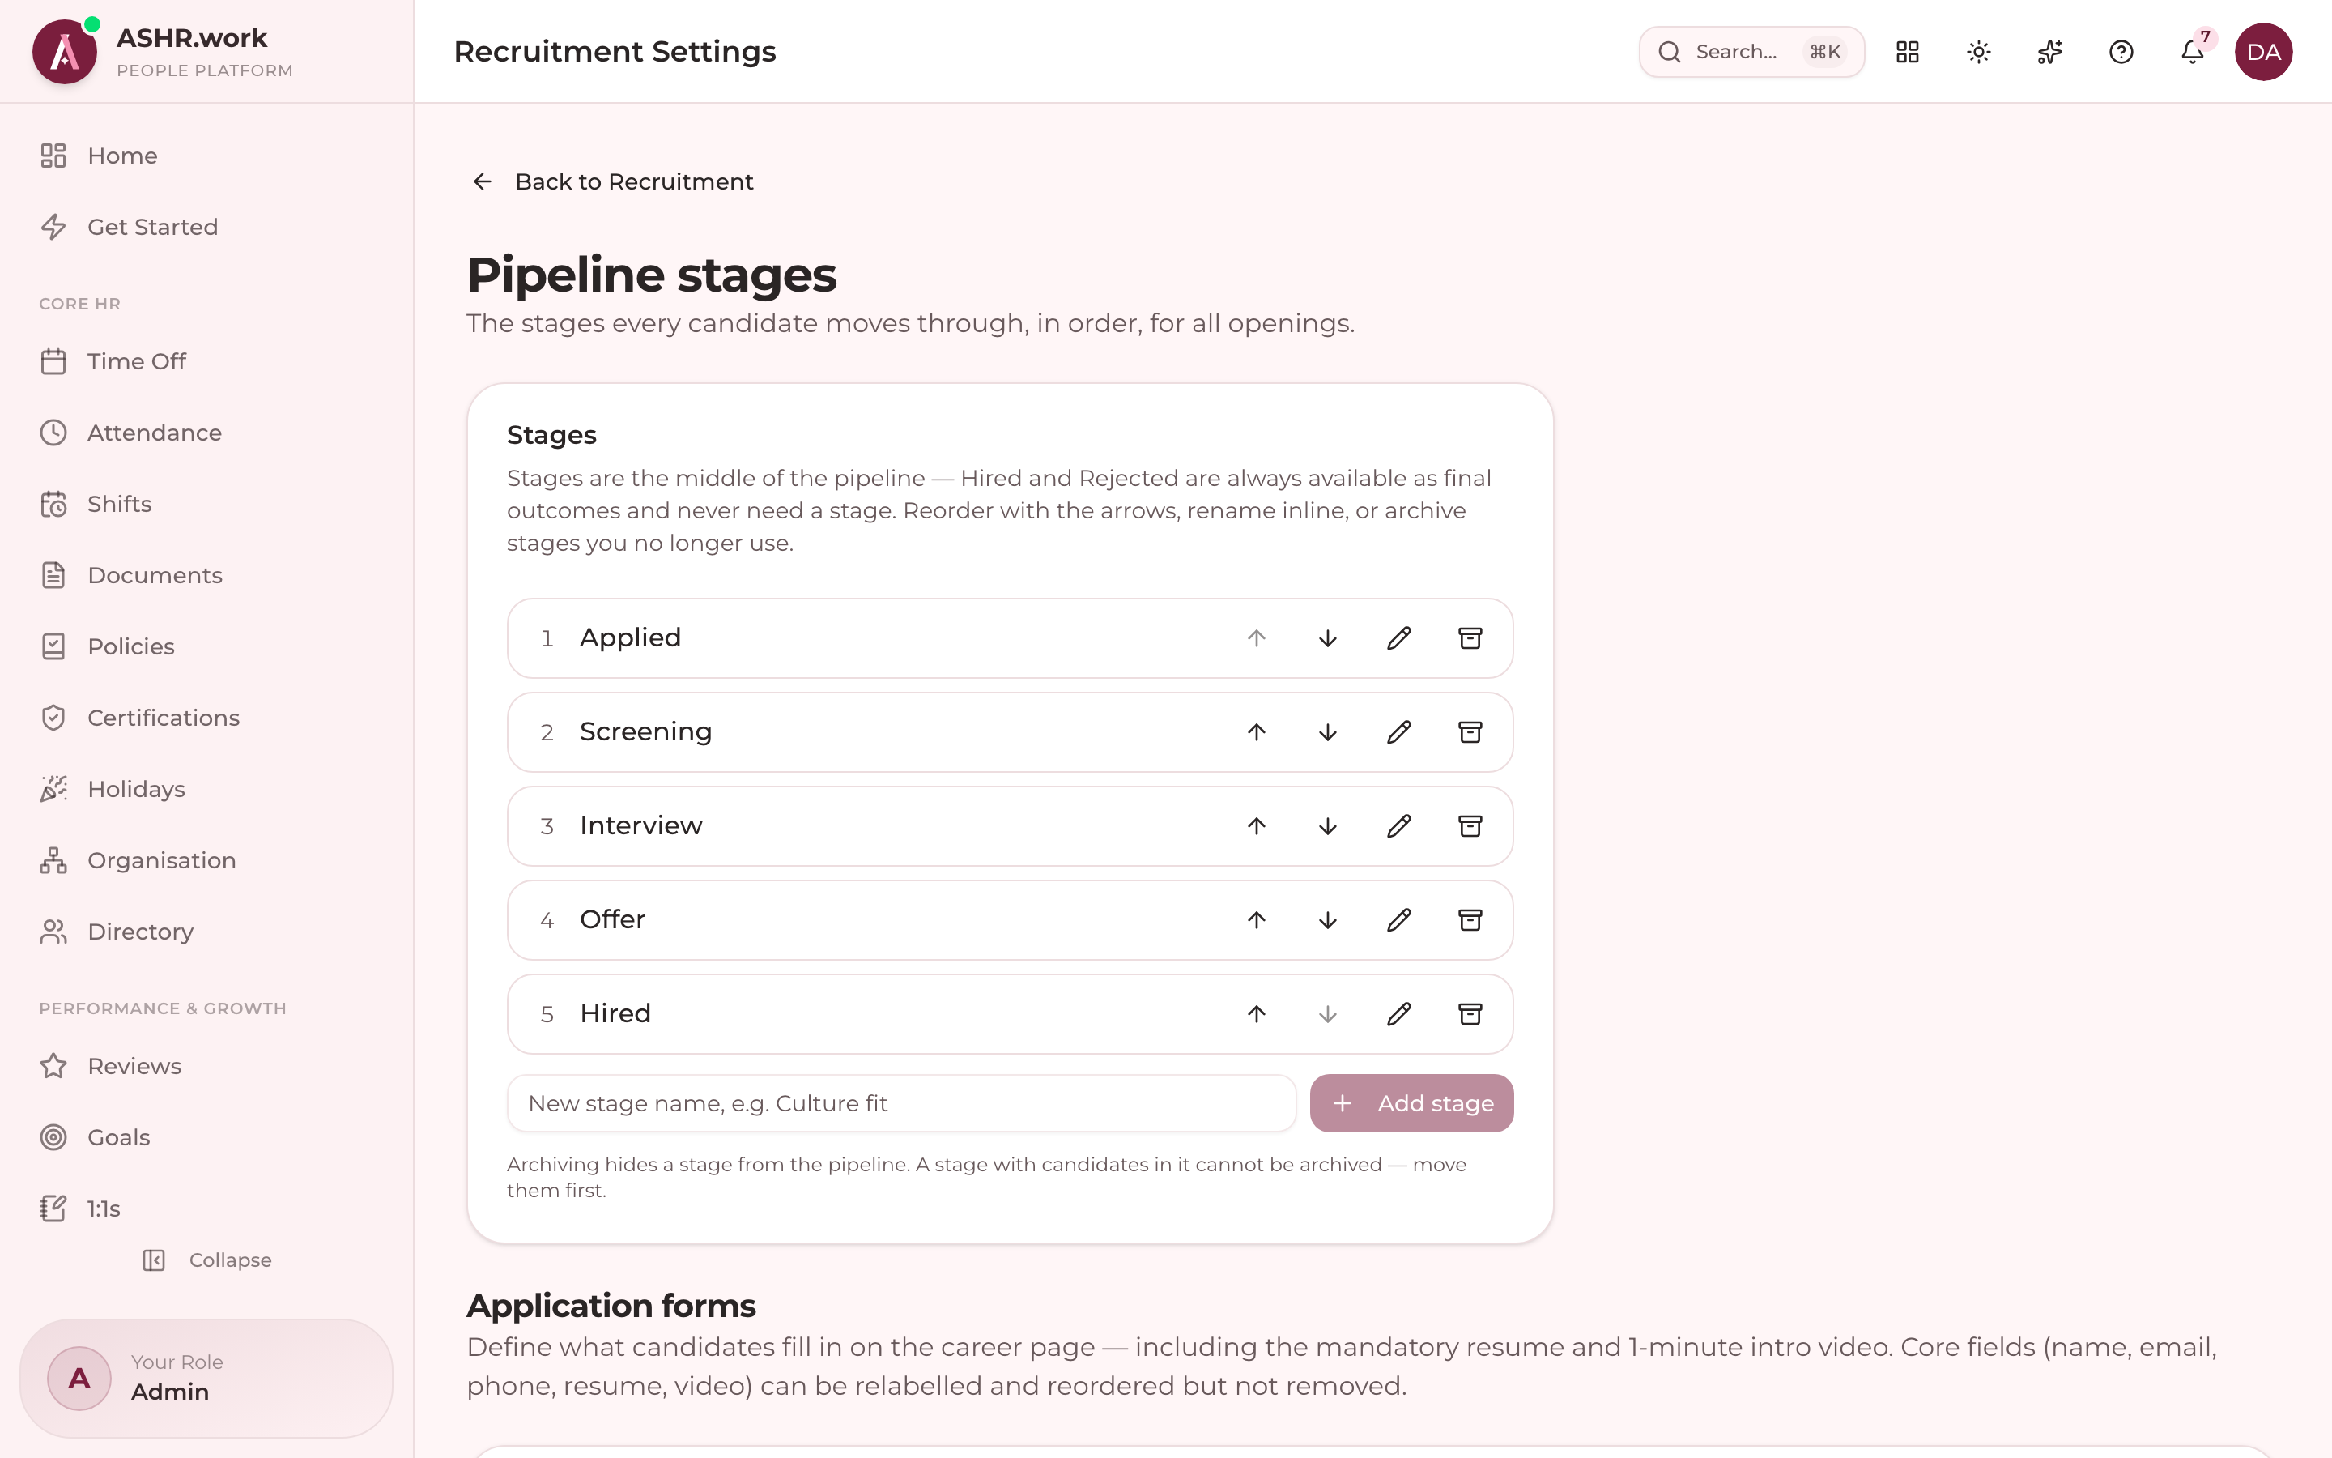Image resolution: width=2332 pixels, height=1458 pixels.
Task: Open the Your Role Admin card
Action: [206, 1378]
